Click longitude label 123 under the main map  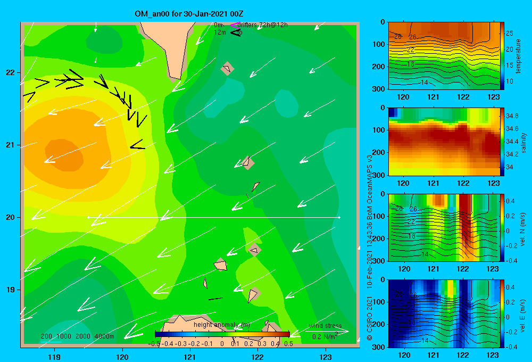[x=326, y=357]
